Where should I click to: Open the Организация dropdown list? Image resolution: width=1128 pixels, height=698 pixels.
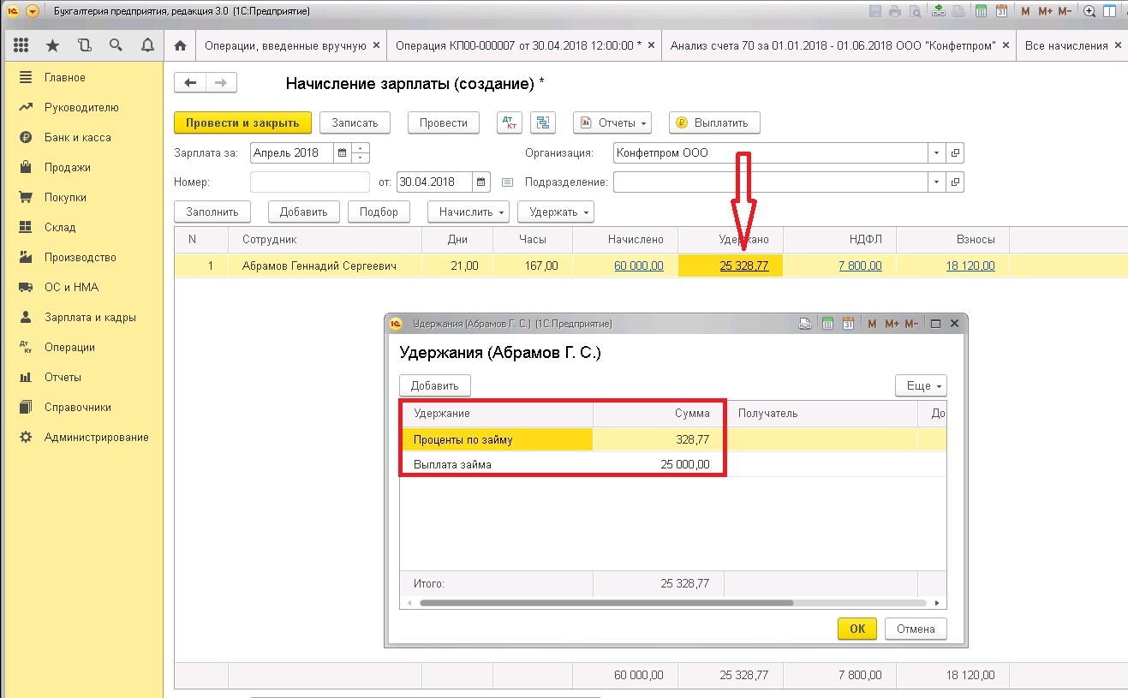936,153
